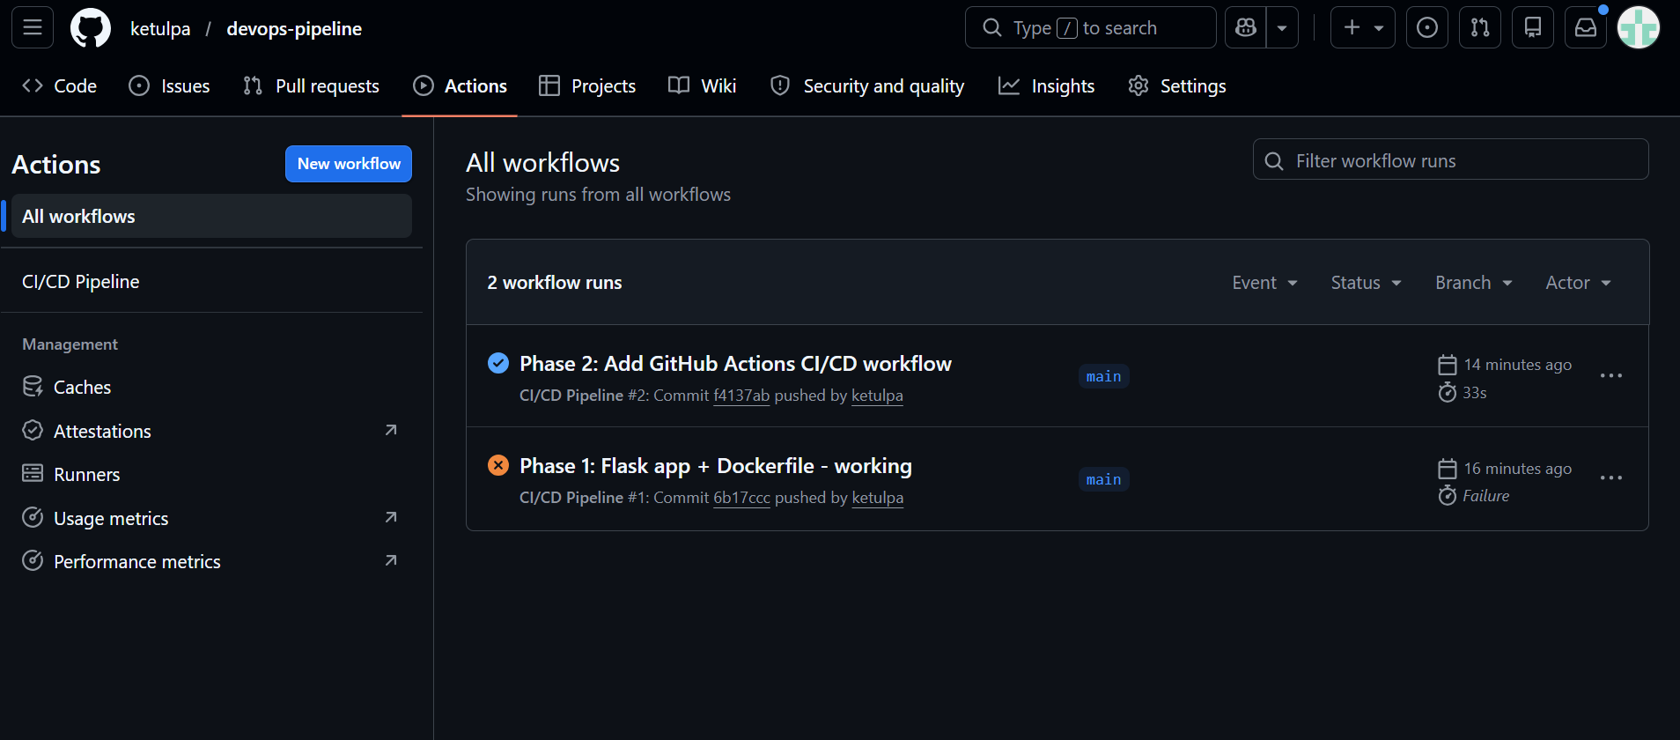Click the '2 workflow runs' heading
Viewport: 1680px width, 740px height.
point(555,283)
